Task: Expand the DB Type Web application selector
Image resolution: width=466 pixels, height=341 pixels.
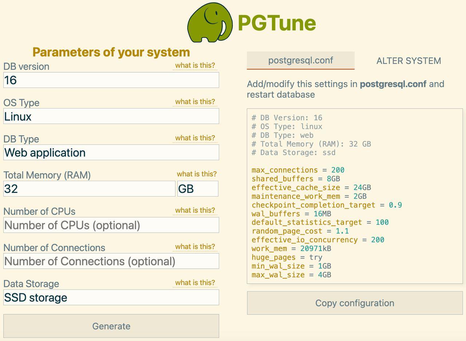Action: [111, 152]
